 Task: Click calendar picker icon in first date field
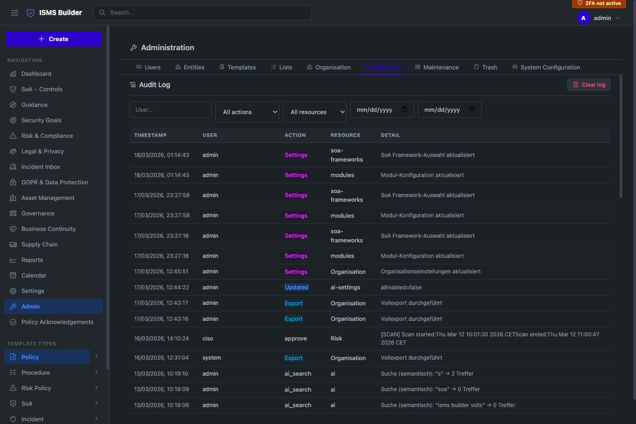pyautogui.click(x=404, y=110)
